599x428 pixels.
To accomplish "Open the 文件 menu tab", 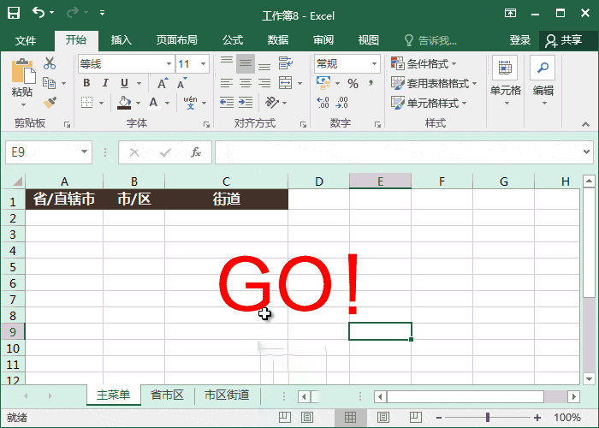I will [x=26, y=40].
